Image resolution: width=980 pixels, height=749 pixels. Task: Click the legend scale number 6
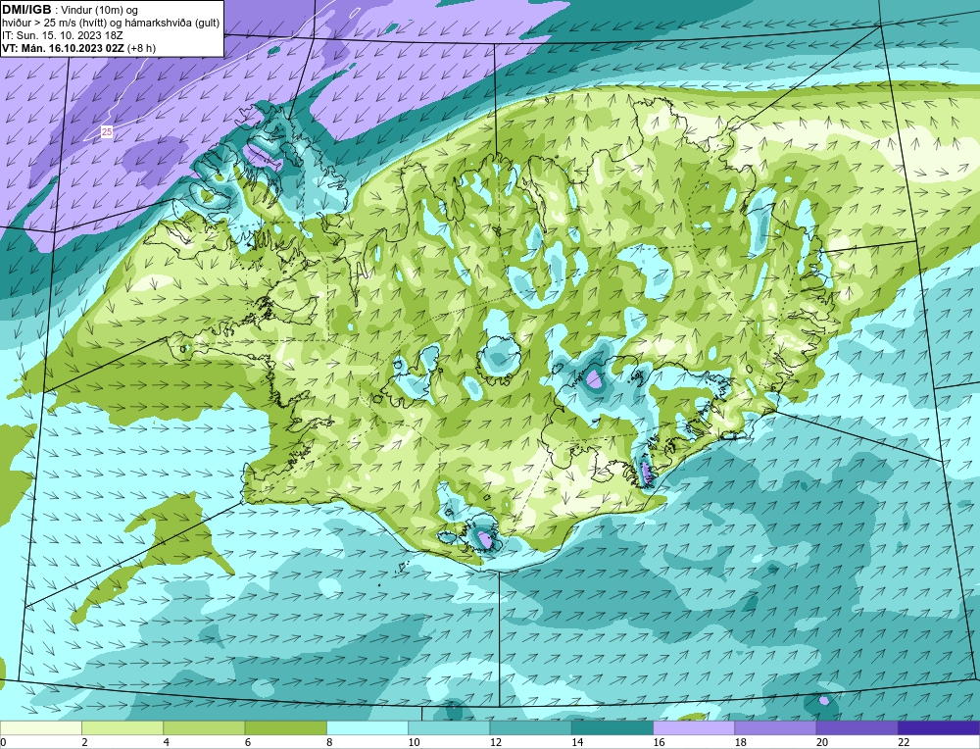pyautogui.click(x=248, y=742)
